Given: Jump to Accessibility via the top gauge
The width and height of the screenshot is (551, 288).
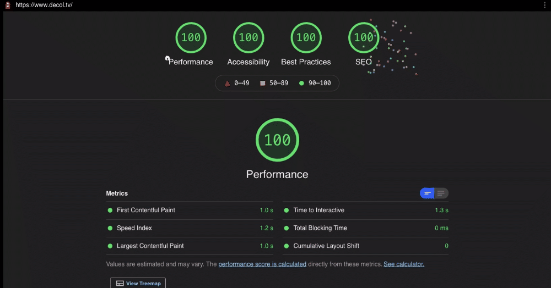Looking at the screenshot, I should (x=249, y=38).
